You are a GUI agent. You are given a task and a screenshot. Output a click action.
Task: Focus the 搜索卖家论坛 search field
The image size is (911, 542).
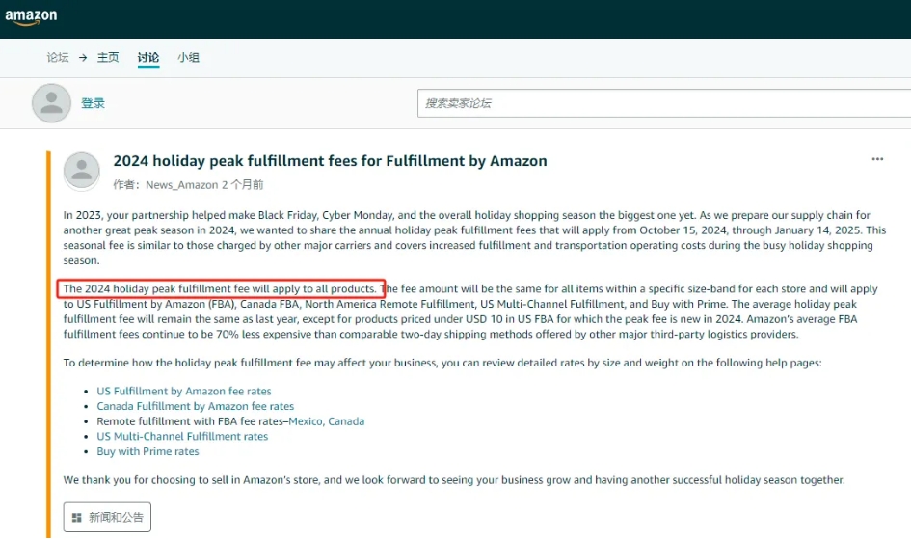[x=664, y=103]
